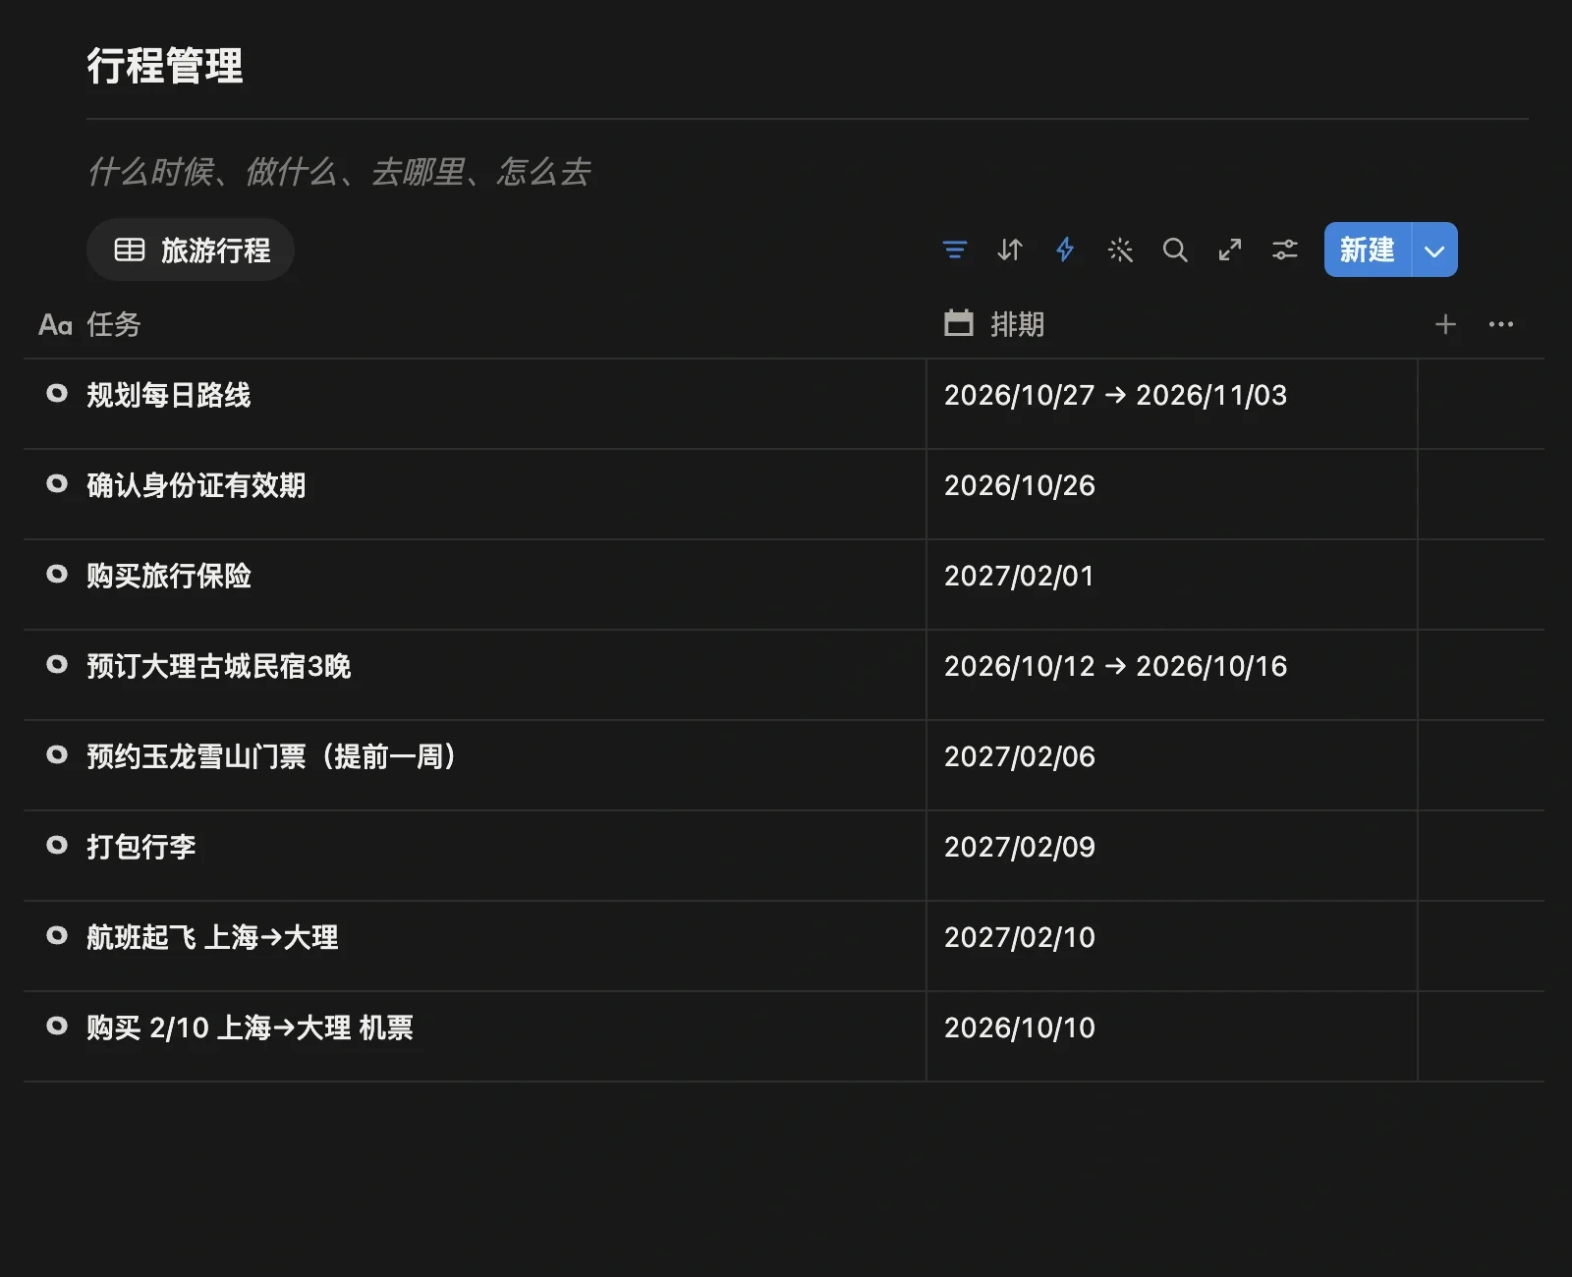
Task: Click status circle for 航班起飞 上海→大理
Action: pos(57,935)
